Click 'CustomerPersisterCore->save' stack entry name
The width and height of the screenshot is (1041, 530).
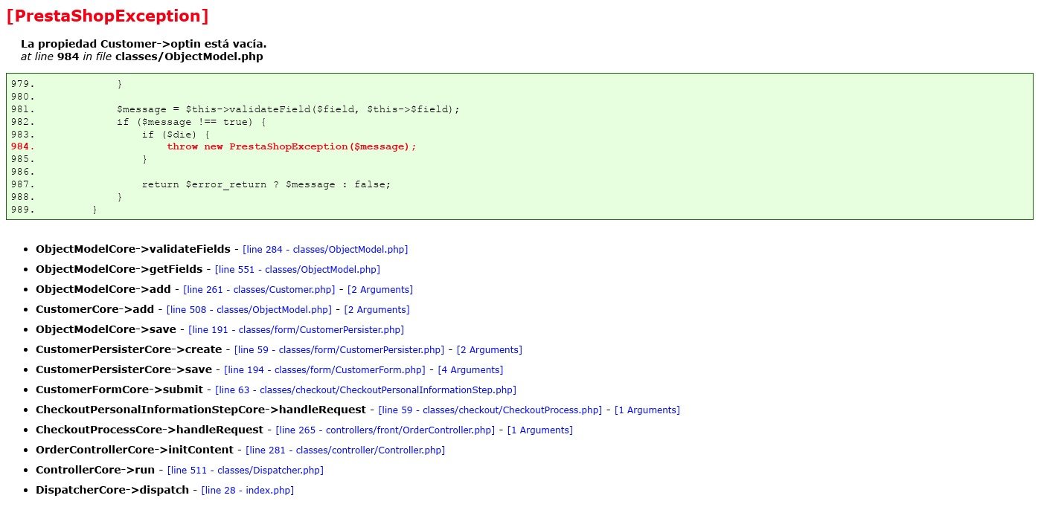tap(124, 369)
